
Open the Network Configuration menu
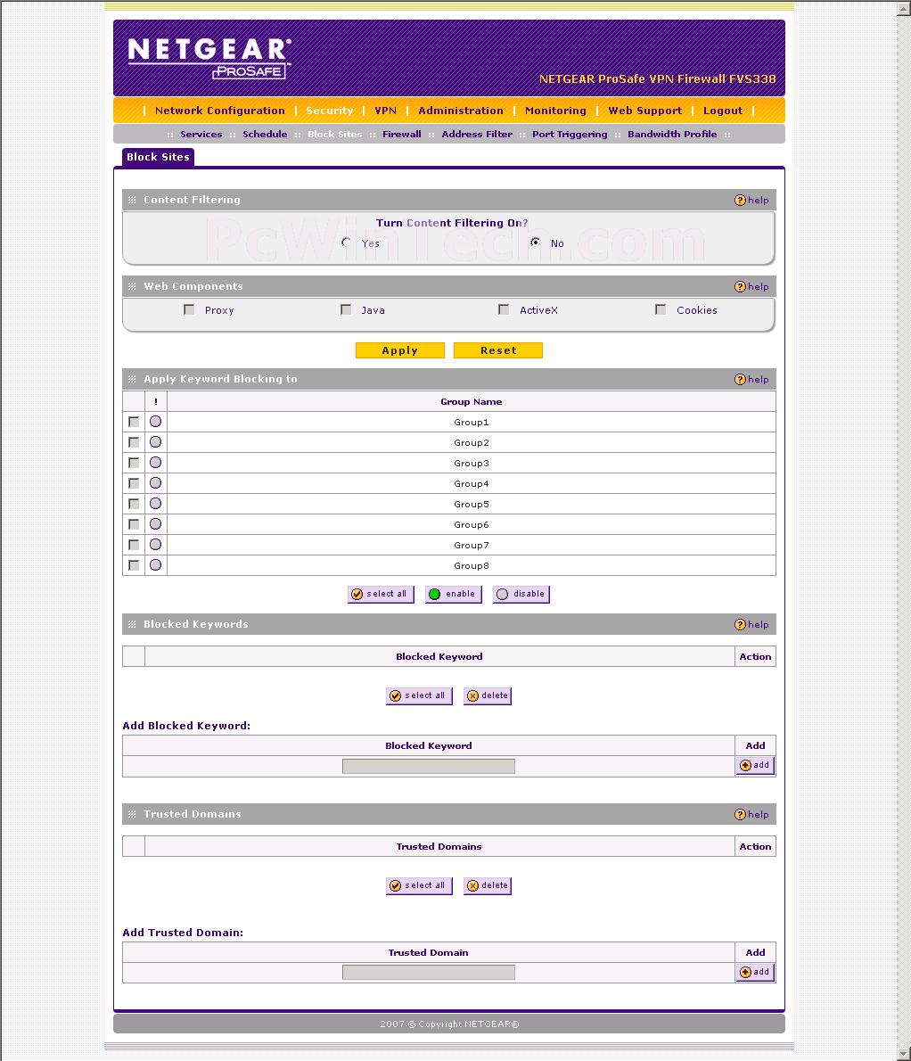click(x=220, y=111)
